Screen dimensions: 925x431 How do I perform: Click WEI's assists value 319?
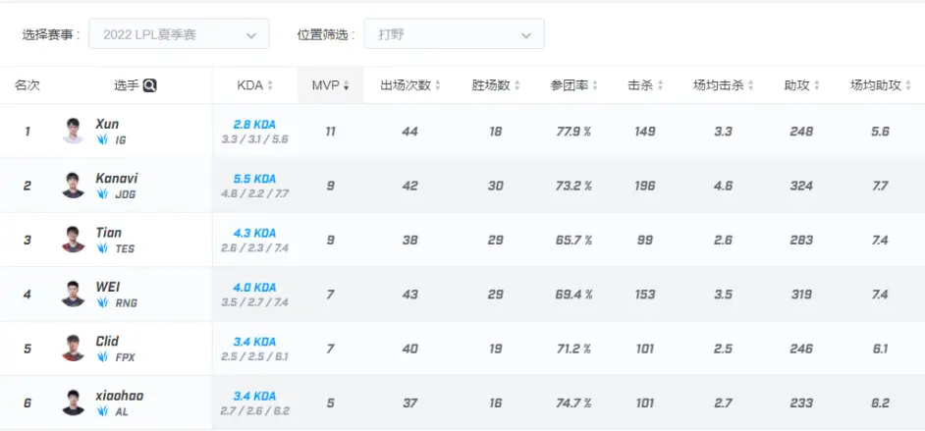pos(801,295)
